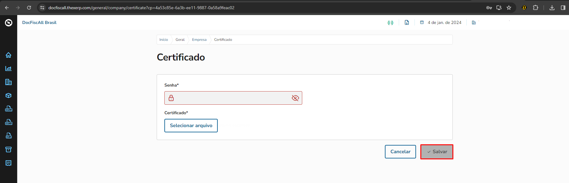This screenshot has width=569, height=183.
Task: Click the lock icon in Senha field
Action: pos(171,98)
